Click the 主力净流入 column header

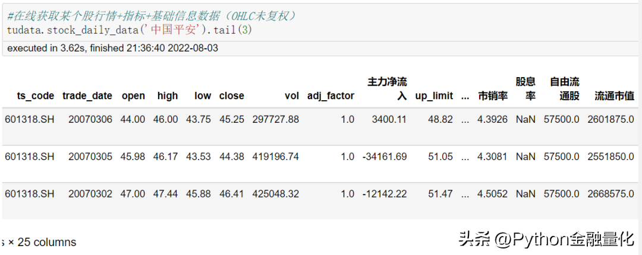pos(388,88)
